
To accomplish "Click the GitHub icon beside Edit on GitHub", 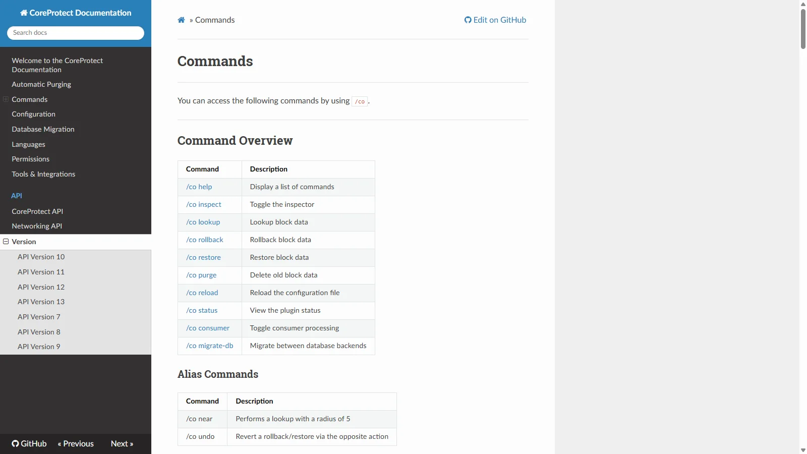I will pos(468,20).
